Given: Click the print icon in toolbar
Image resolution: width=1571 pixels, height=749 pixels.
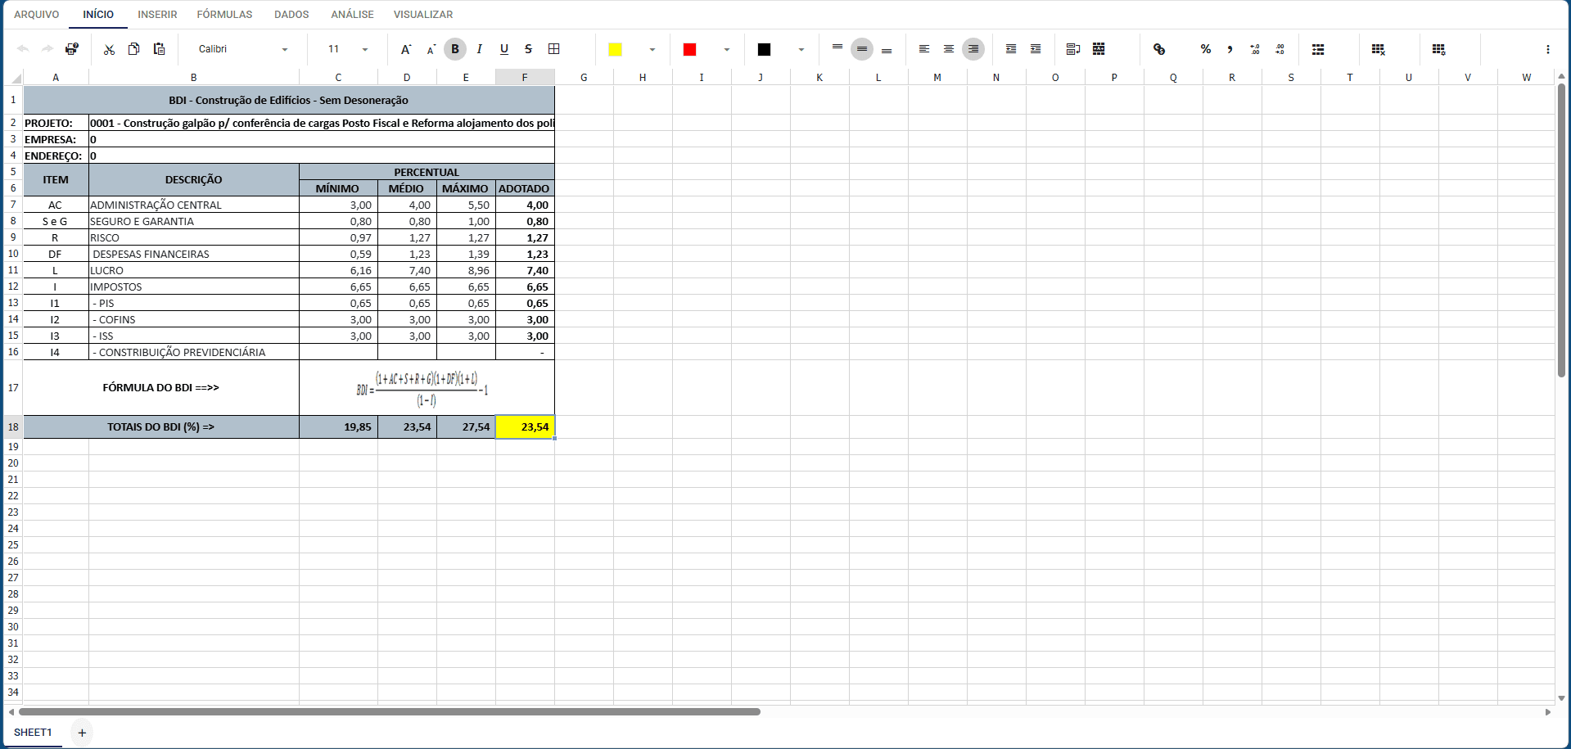Looking at the screenshot, I should point(72,49).
